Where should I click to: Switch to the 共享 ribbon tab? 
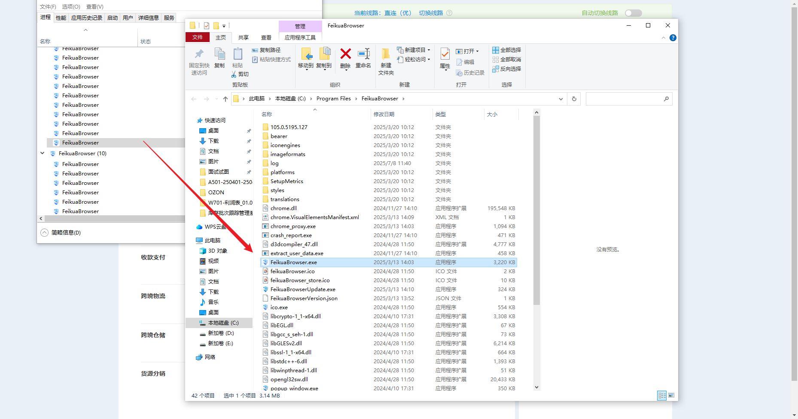coord(244,38)
